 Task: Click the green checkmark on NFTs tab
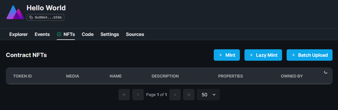(x=59, y=34)
